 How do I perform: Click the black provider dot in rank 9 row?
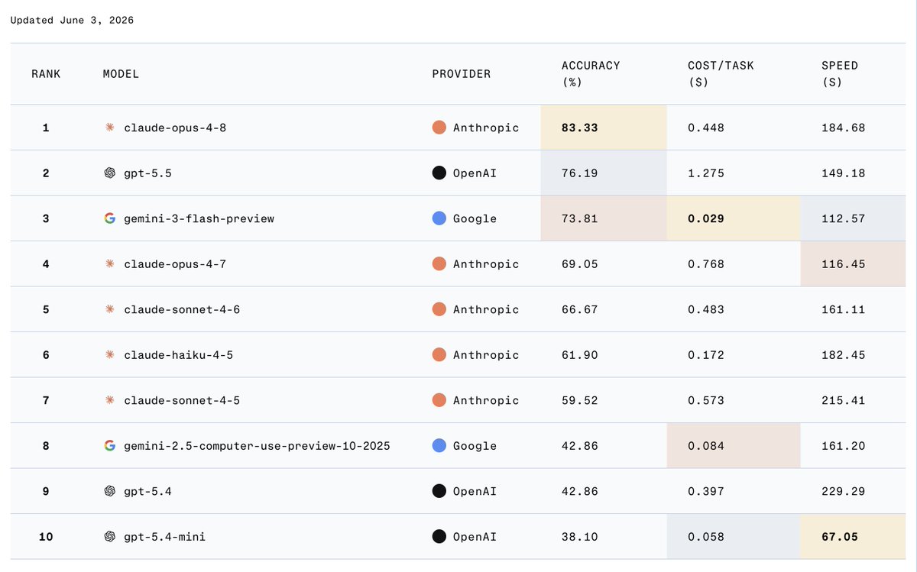click(x=439, y=491)
